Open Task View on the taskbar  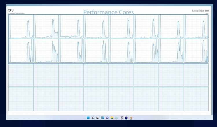point(98,118)
